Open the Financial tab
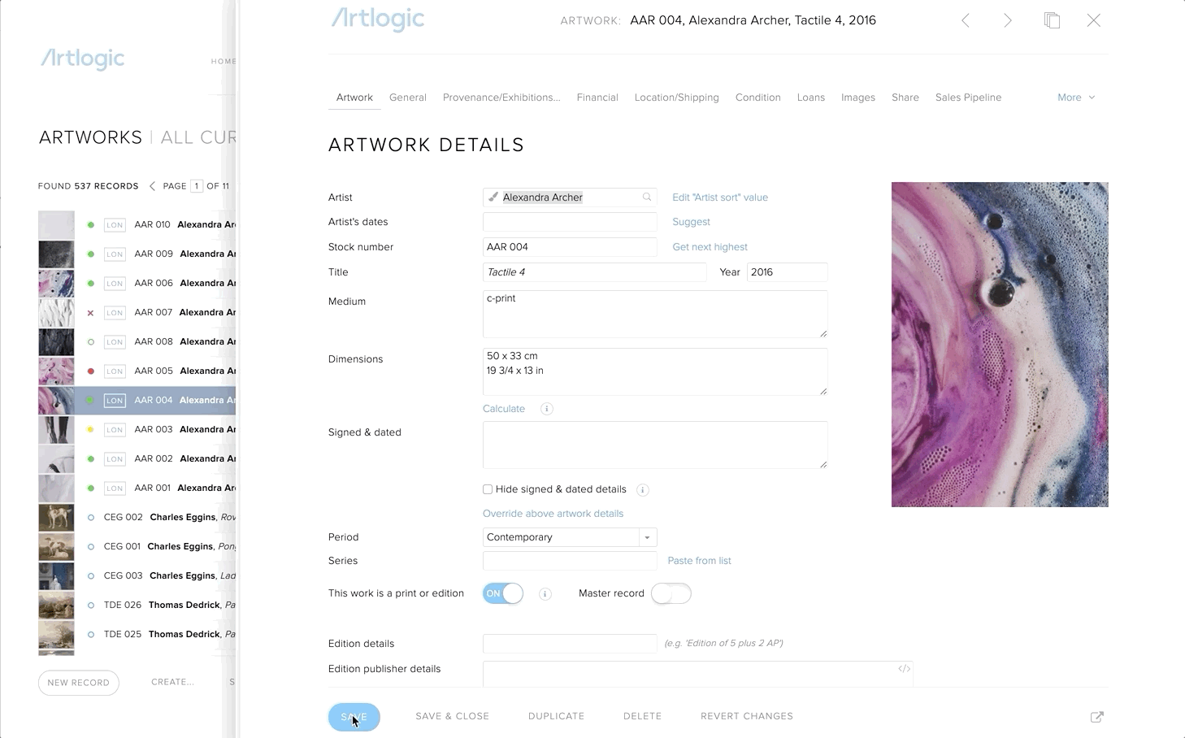This screenshot has height=738, width=1185. (597, 98)
